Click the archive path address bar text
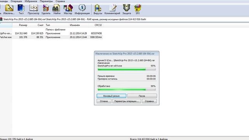Screen dimensions: 249x140 75,19
